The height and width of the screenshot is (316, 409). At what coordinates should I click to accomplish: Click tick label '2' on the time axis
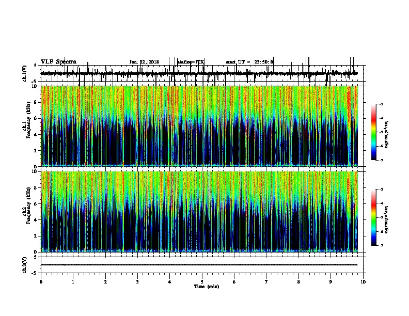pyautogui.click(x=105, y=282)
